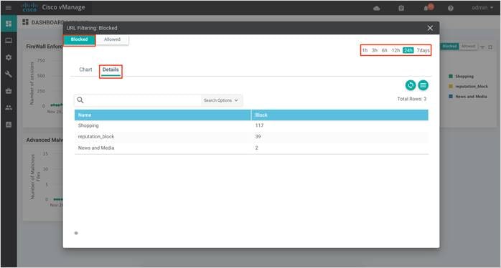Select the 1h time range
This screenshot has height=268, width=501.
[x=365, y=50]
